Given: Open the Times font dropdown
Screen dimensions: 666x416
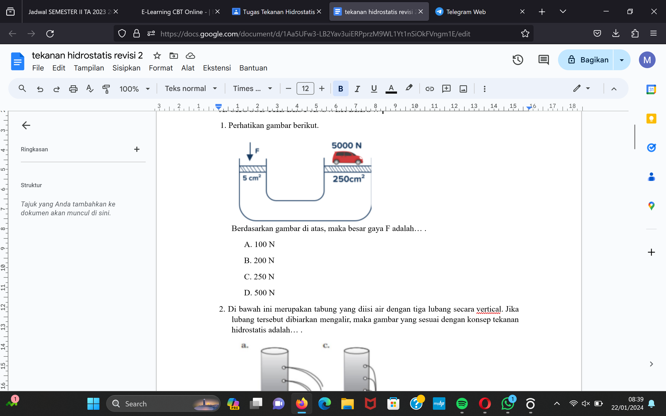Looking at the screenshot, I should 252,89.
